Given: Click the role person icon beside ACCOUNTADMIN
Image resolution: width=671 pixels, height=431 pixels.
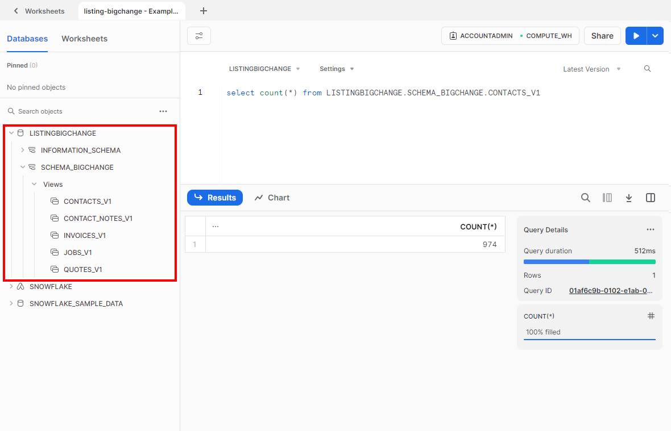Looking at the screenshot, I should pyautogui.click(x=453, y=36).
